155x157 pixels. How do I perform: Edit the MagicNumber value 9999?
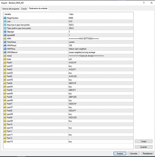[101, 18]
